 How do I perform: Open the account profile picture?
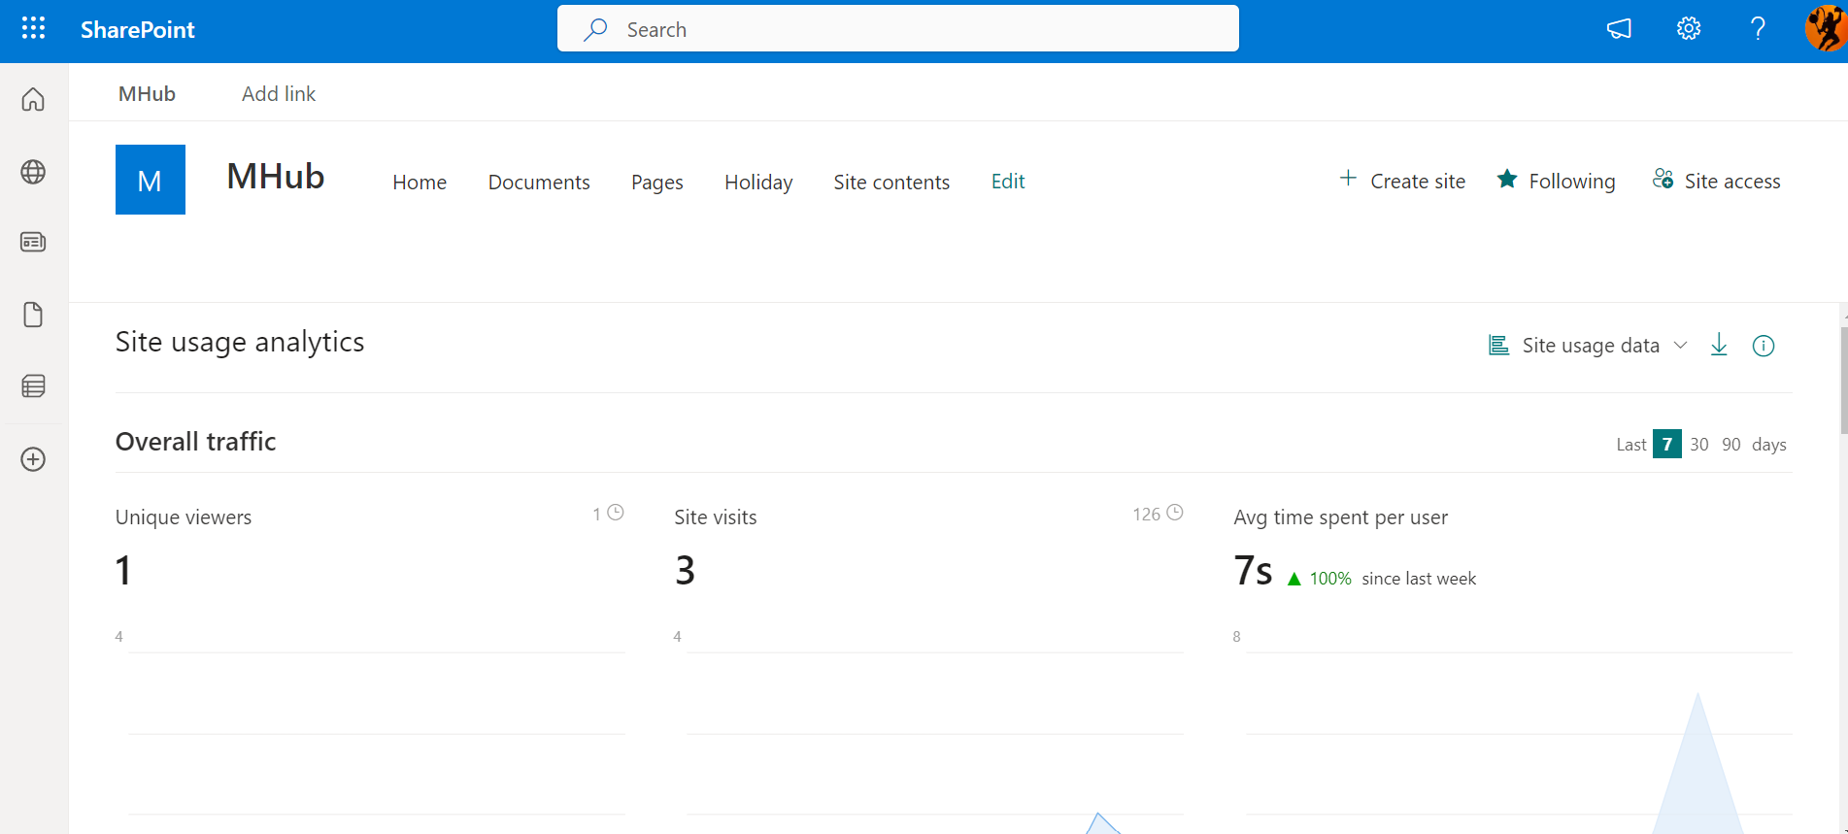coord(1826,29)
